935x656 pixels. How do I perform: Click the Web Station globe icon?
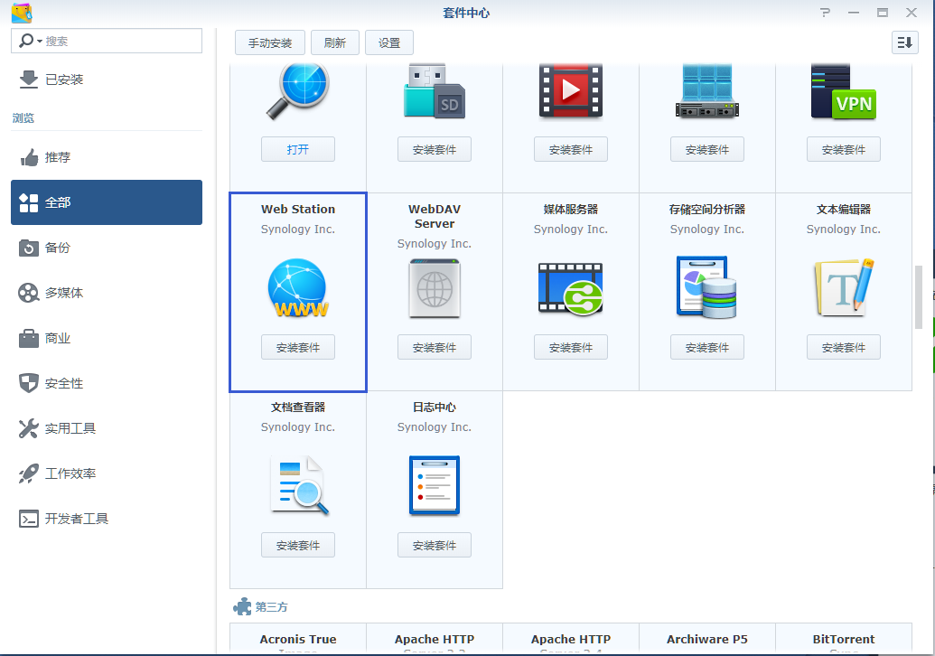(297, 288)
